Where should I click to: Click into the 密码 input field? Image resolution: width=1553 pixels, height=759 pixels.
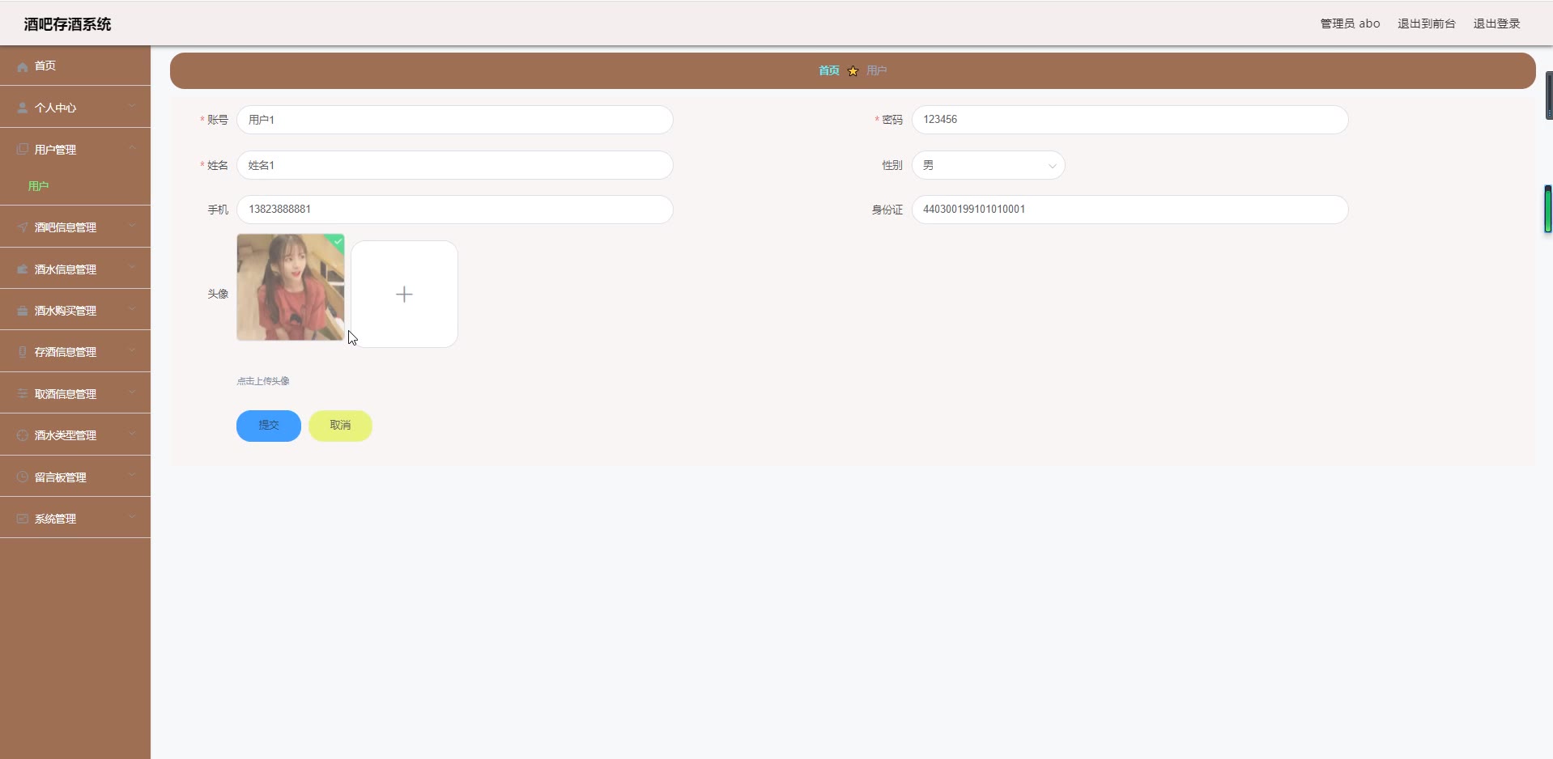(x=1130, y=120)
